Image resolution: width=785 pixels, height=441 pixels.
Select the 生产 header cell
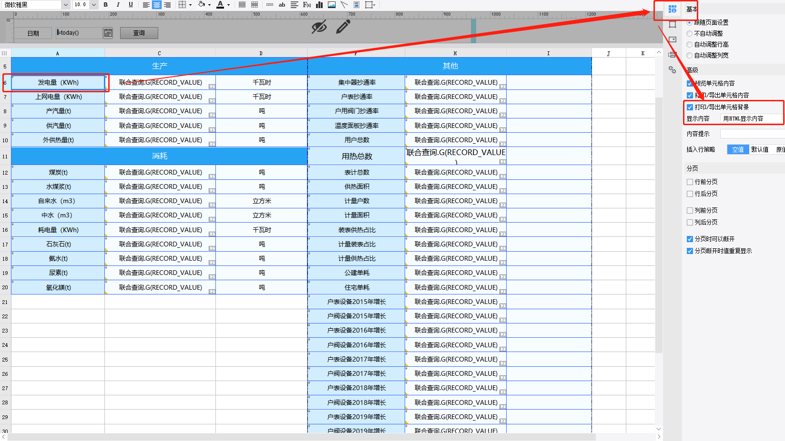coord(159,66)
